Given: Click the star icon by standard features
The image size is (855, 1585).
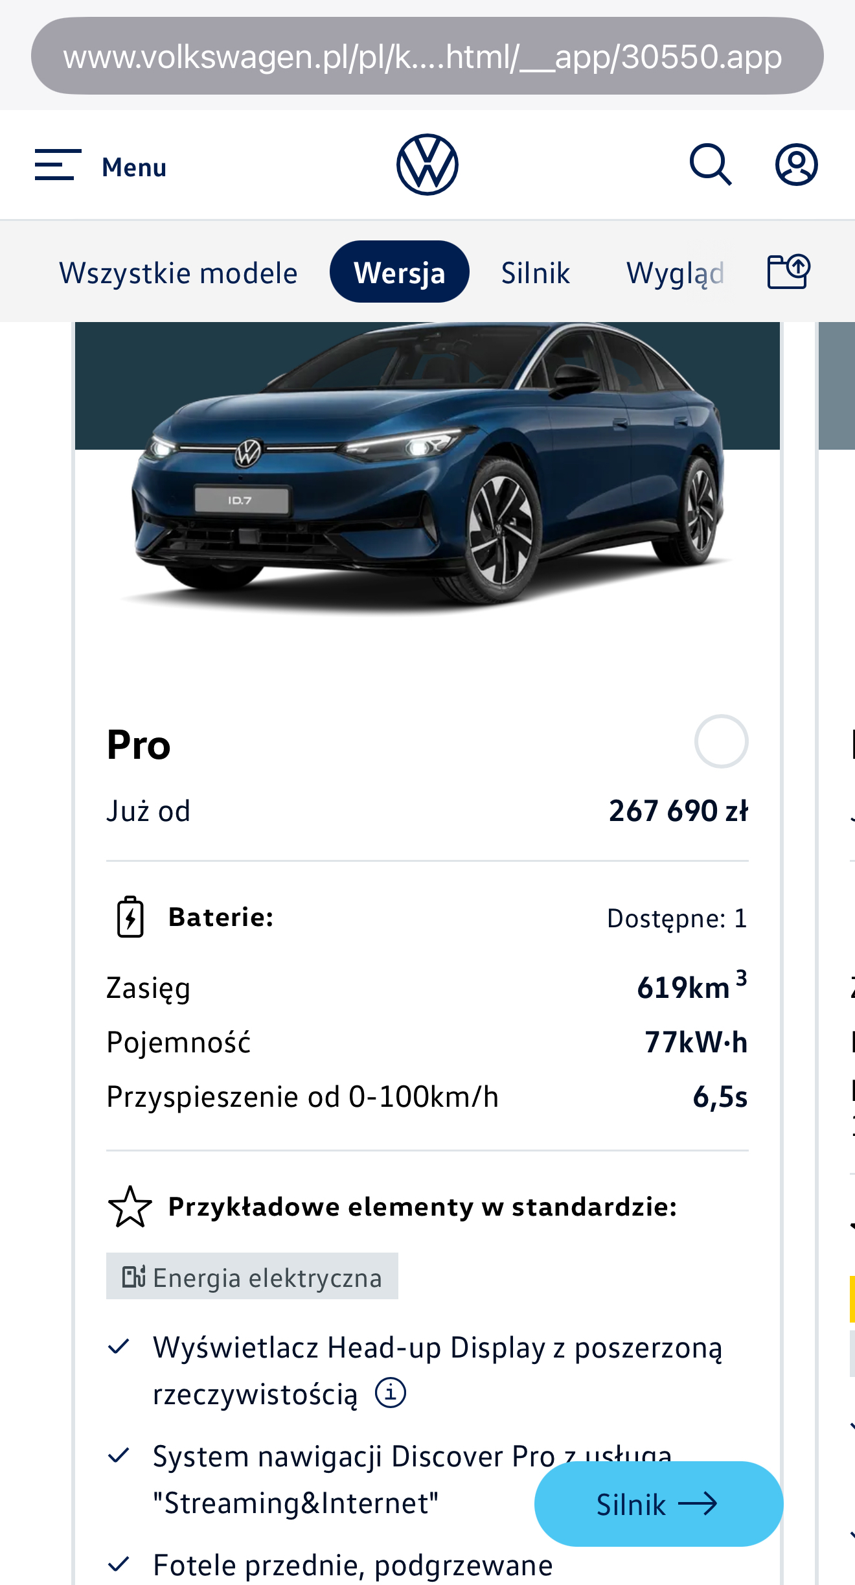Looking at the screenshot, I should point(130,1207).
